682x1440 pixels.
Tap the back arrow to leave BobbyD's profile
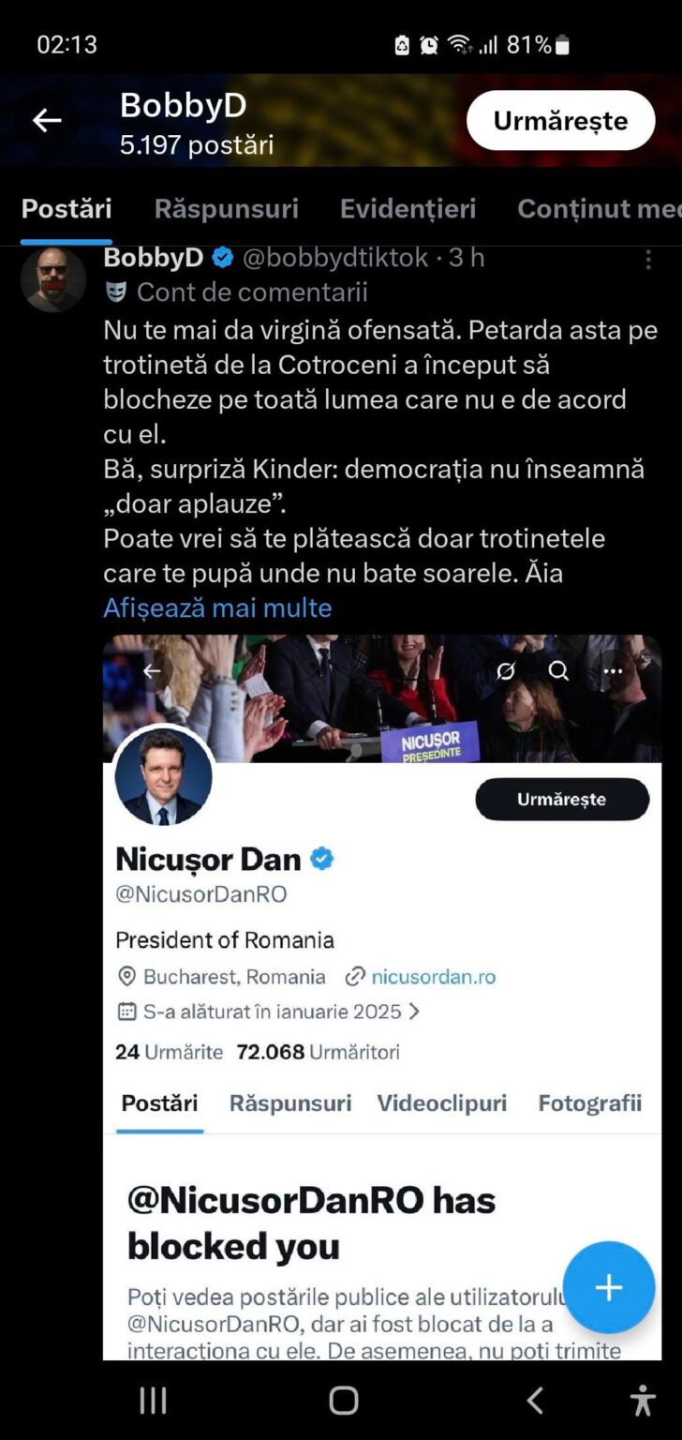click(x=46, y=120)
